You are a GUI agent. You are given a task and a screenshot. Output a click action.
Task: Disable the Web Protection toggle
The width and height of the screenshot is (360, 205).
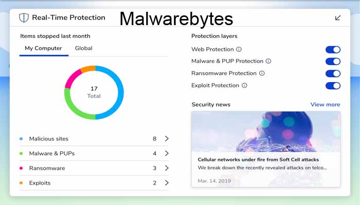(x=333, y=50)
